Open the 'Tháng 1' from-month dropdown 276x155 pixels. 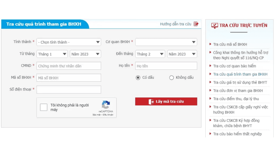(52, 54)
